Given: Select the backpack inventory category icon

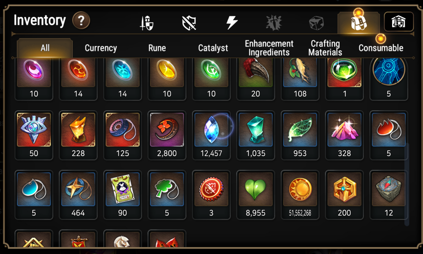Looking at the screenshot, I should [359, 23].
